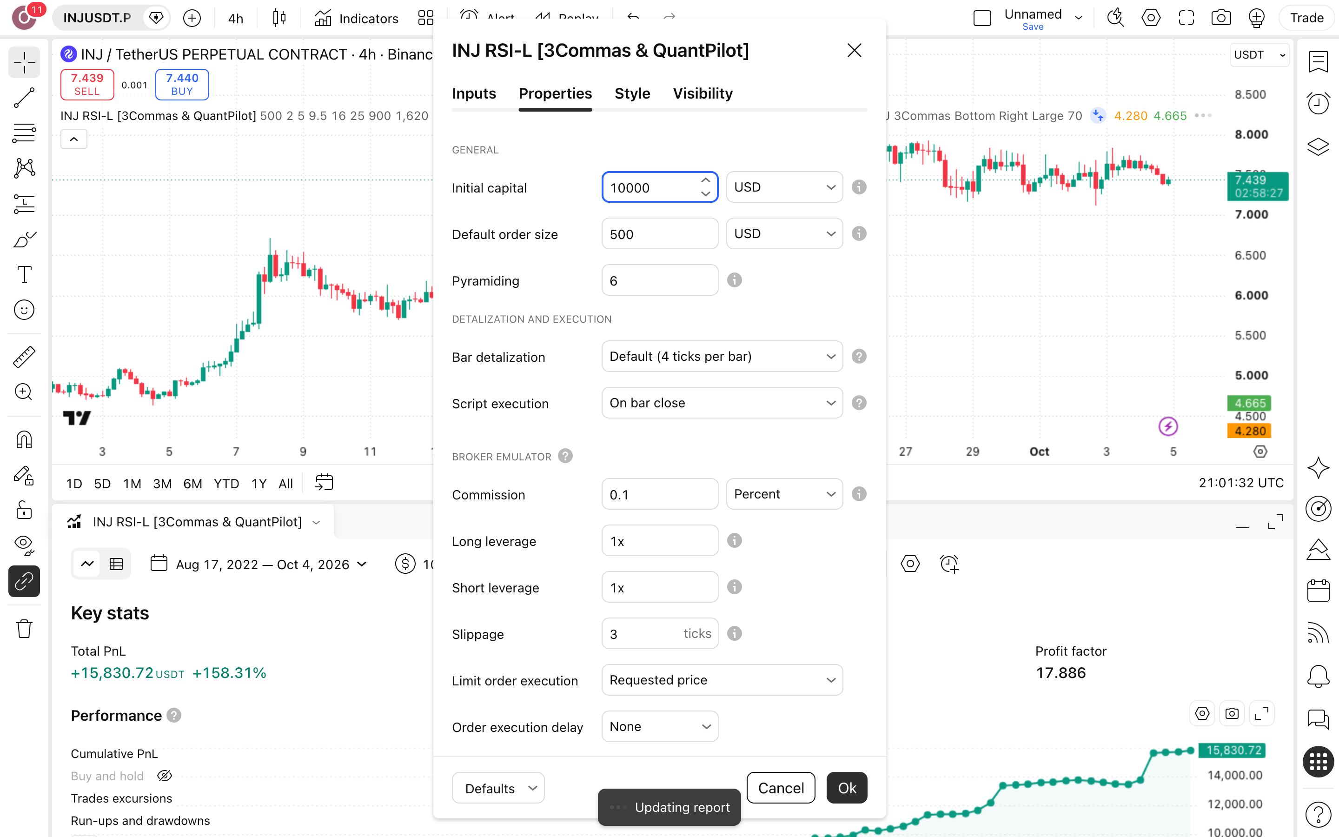Switch to the Style tab
1339x837 pixels.
[632, 93]
